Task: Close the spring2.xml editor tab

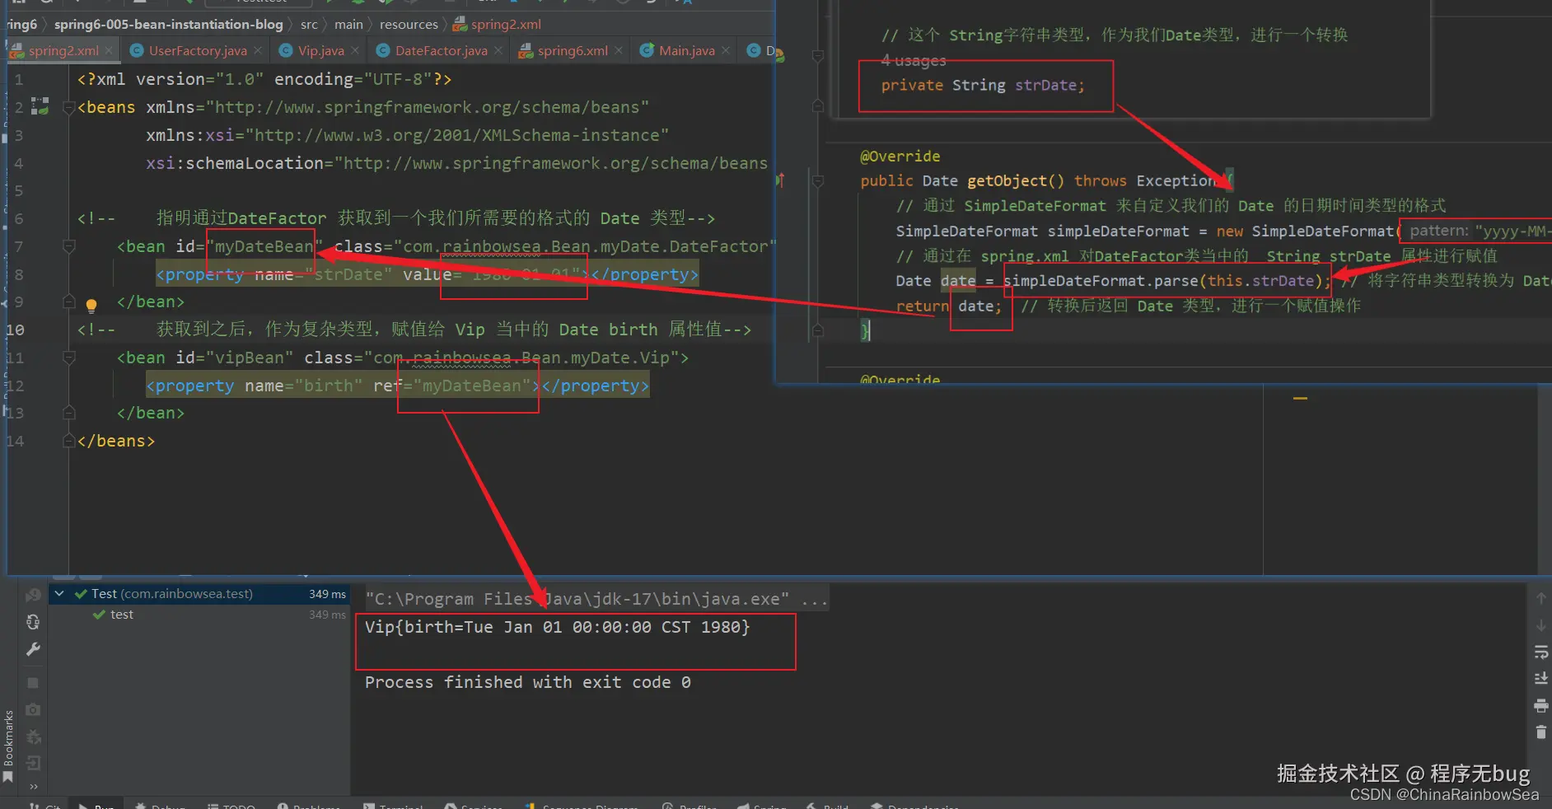Action: click(110, 50)
